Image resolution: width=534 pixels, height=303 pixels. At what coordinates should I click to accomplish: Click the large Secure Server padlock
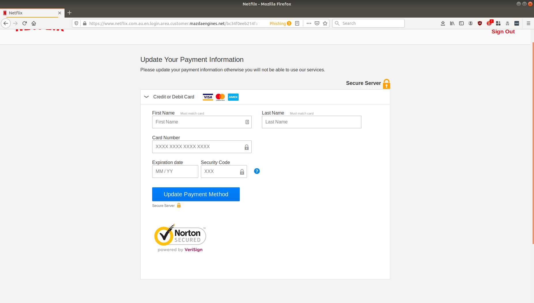(x=386, y=84)
